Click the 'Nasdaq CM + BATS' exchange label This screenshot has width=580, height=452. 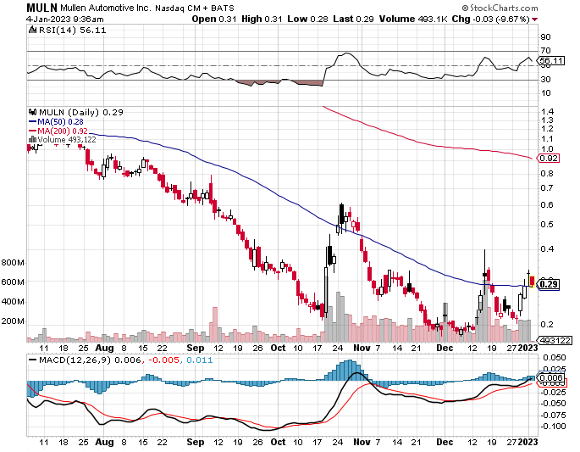(195, 8)
